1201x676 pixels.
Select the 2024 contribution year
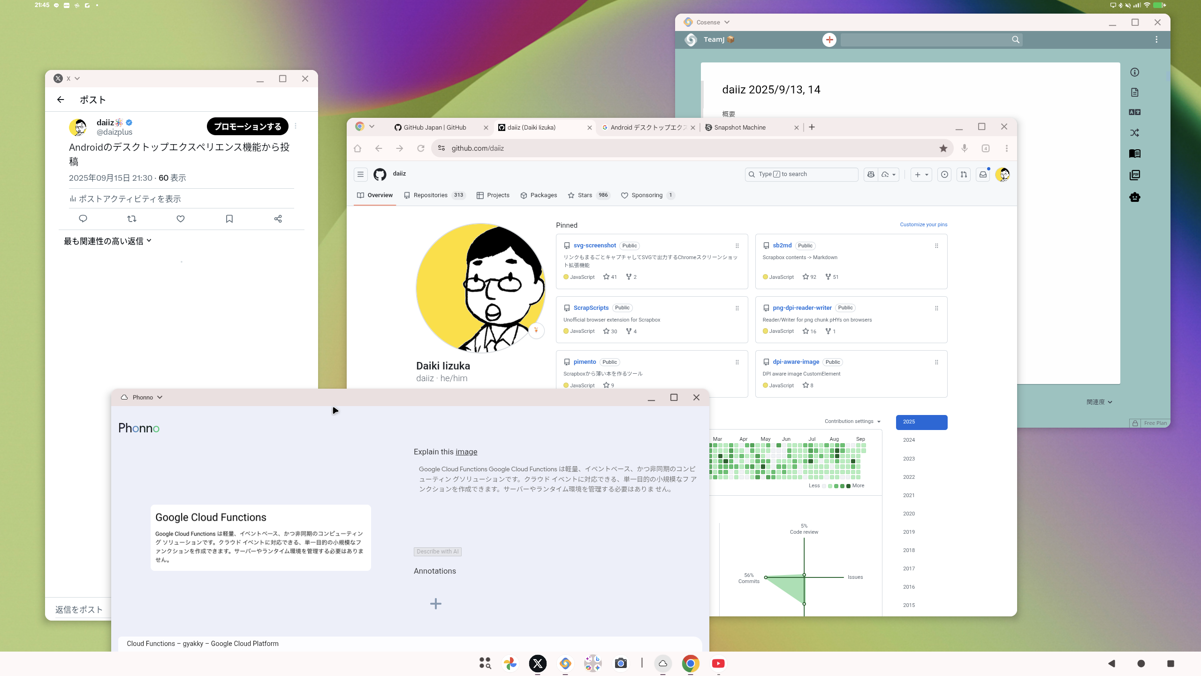(909, 440)
